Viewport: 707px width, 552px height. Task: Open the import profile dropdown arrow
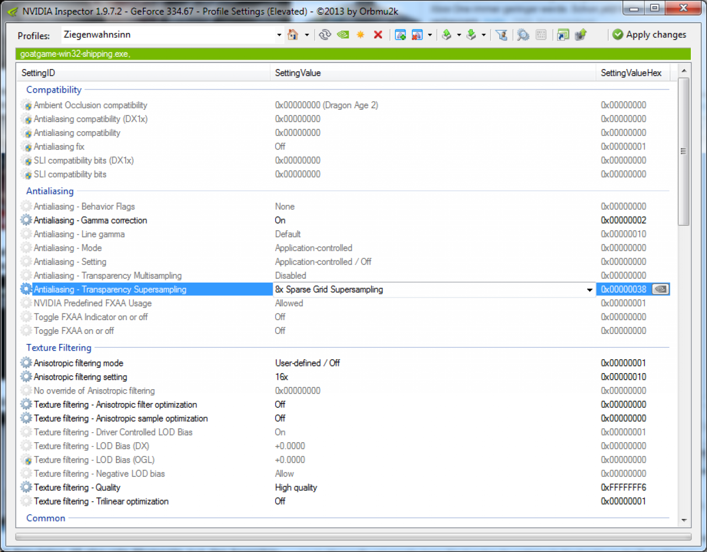click(483, 35)
